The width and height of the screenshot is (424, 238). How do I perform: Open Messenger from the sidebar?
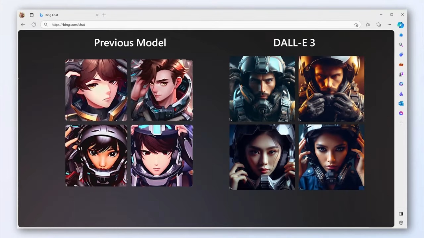pyautogui.click(x=401, y=113)
